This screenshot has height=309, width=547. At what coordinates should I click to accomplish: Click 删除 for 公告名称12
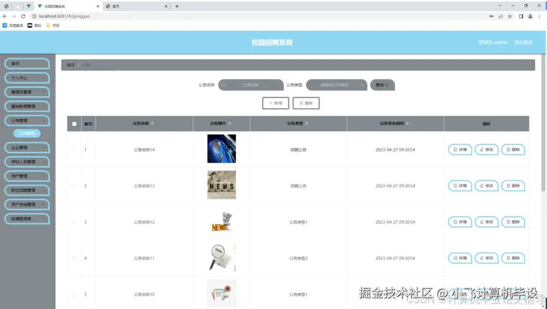[x=513, y=222]
